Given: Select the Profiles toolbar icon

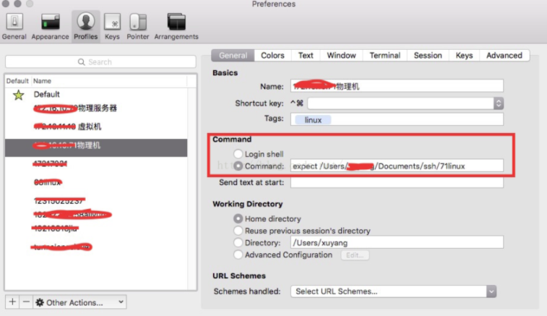Looking at the screenshot, I should pos(86,26).
